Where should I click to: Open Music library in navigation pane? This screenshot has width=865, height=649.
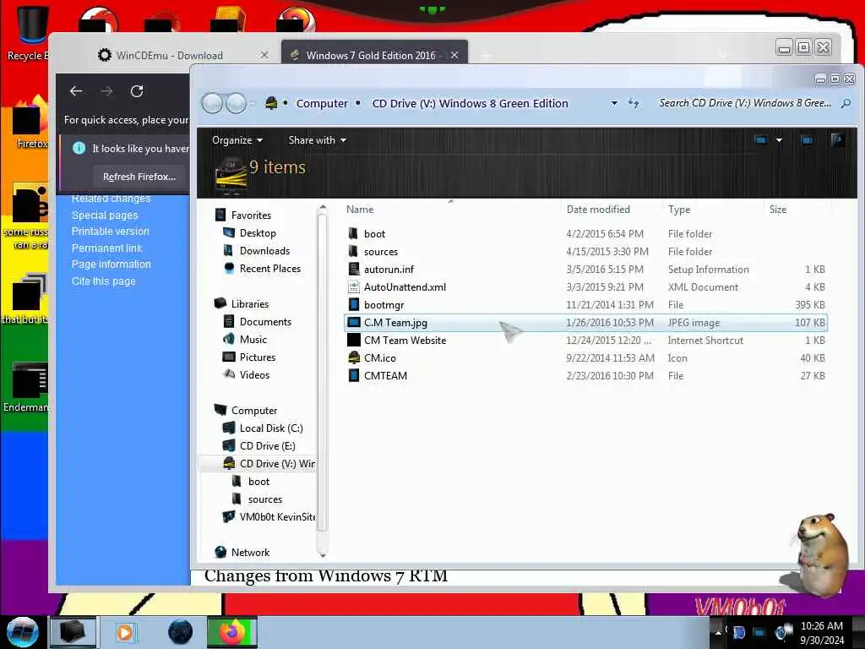tap(253, 340)
